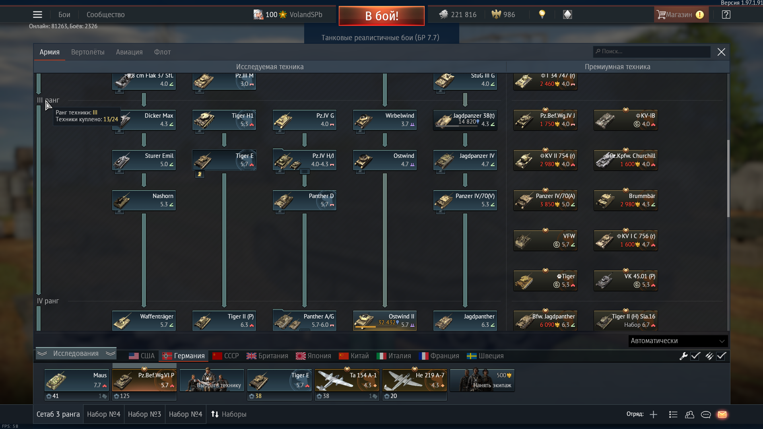Click the plus icon to create squad
763x429 pixels.
coord(653,414)
